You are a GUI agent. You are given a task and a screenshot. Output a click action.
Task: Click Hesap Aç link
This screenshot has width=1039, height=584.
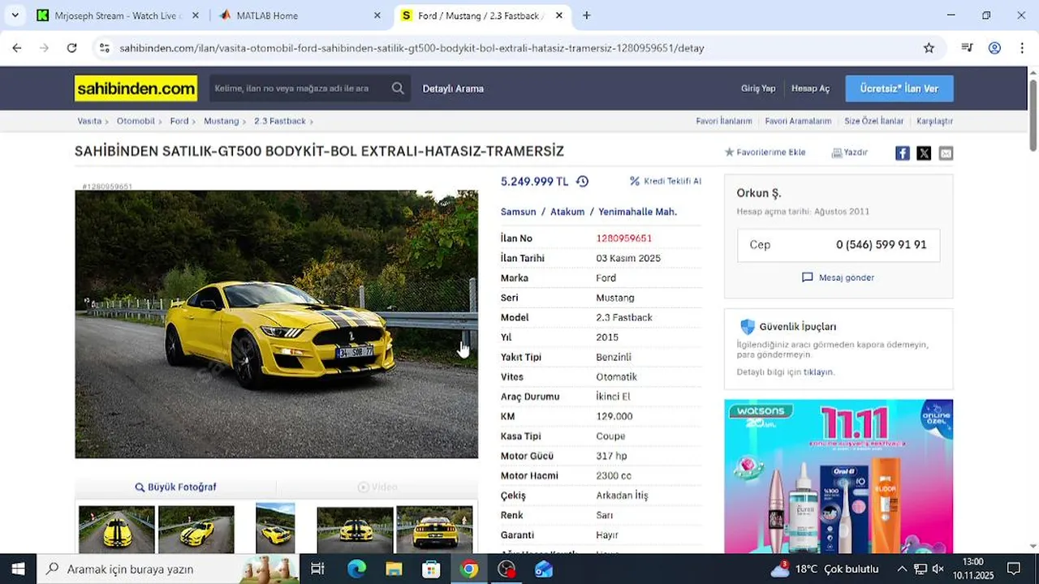(x=810, y=88)
